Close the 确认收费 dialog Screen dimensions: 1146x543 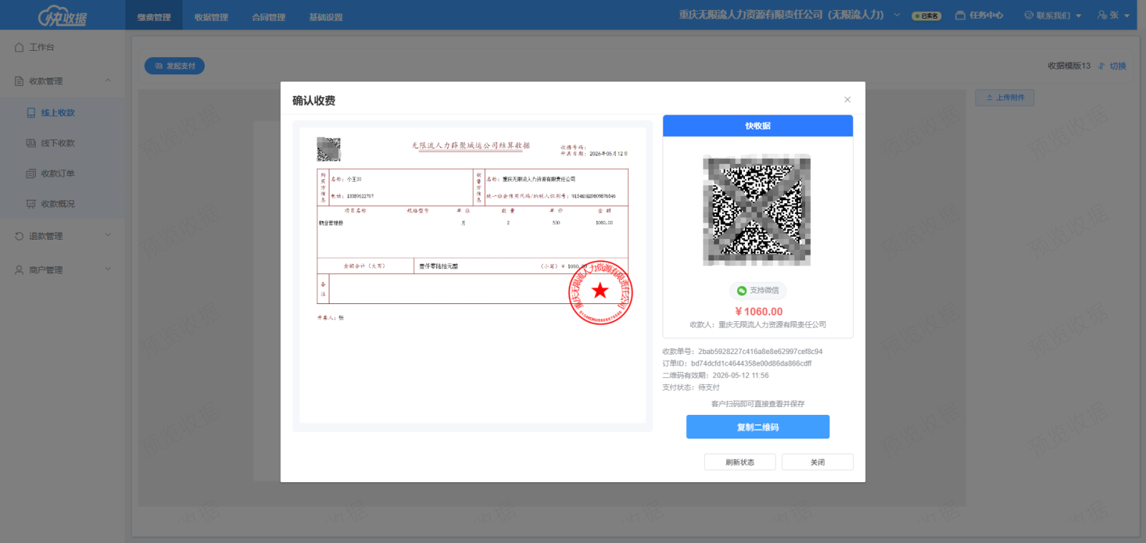tap(847, 99)
